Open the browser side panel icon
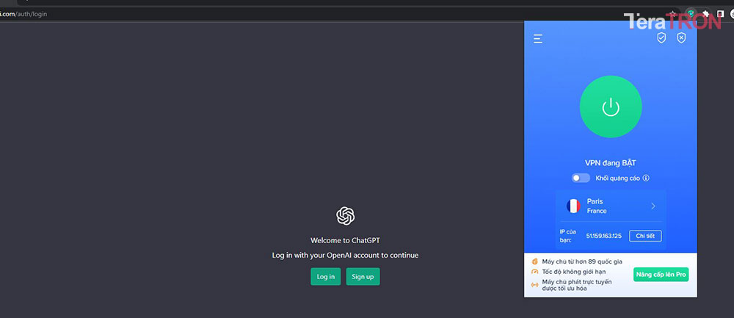The width and height of the screenshot is (734, 318). coord(720,13)
